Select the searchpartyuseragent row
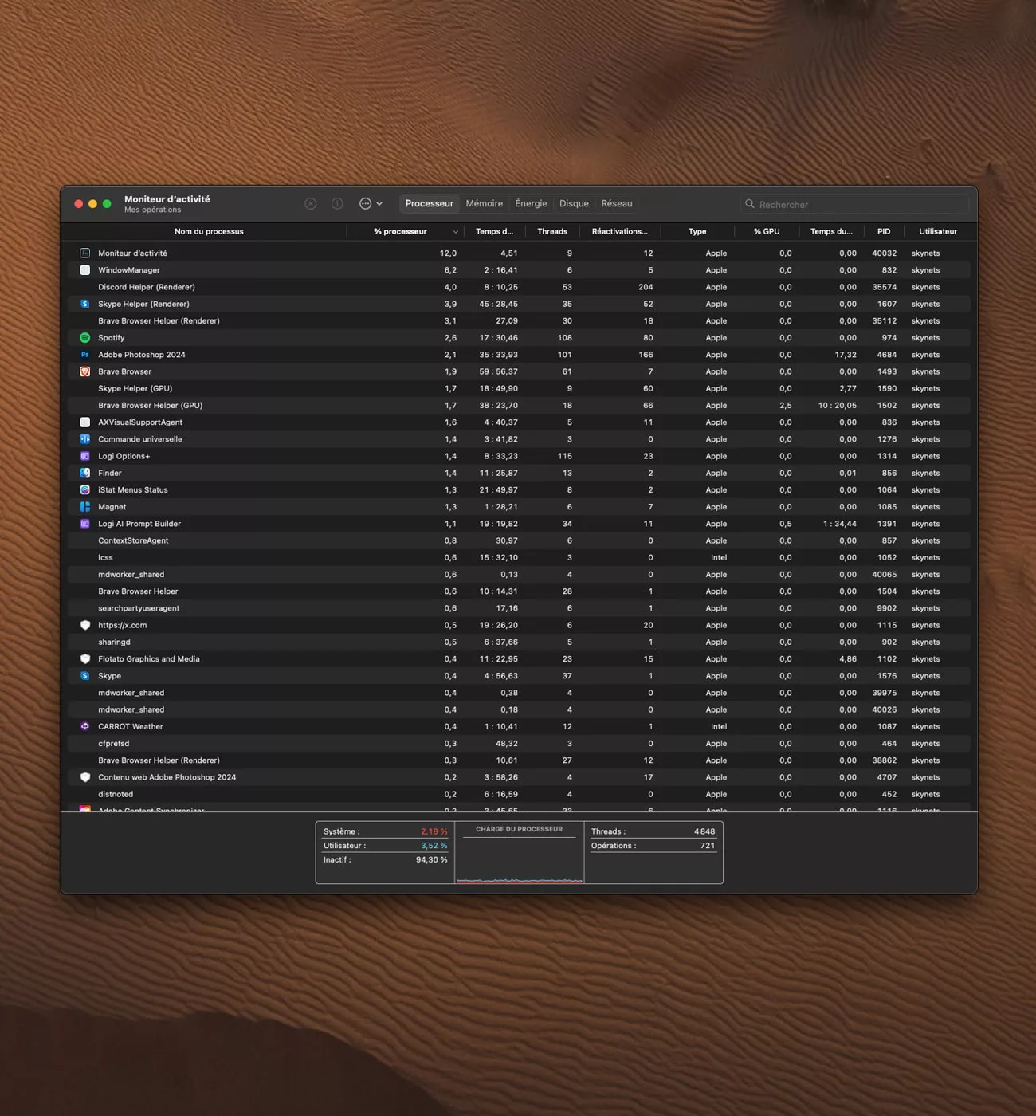This screenshot has height=1116, width=1036. click(519, 608)
